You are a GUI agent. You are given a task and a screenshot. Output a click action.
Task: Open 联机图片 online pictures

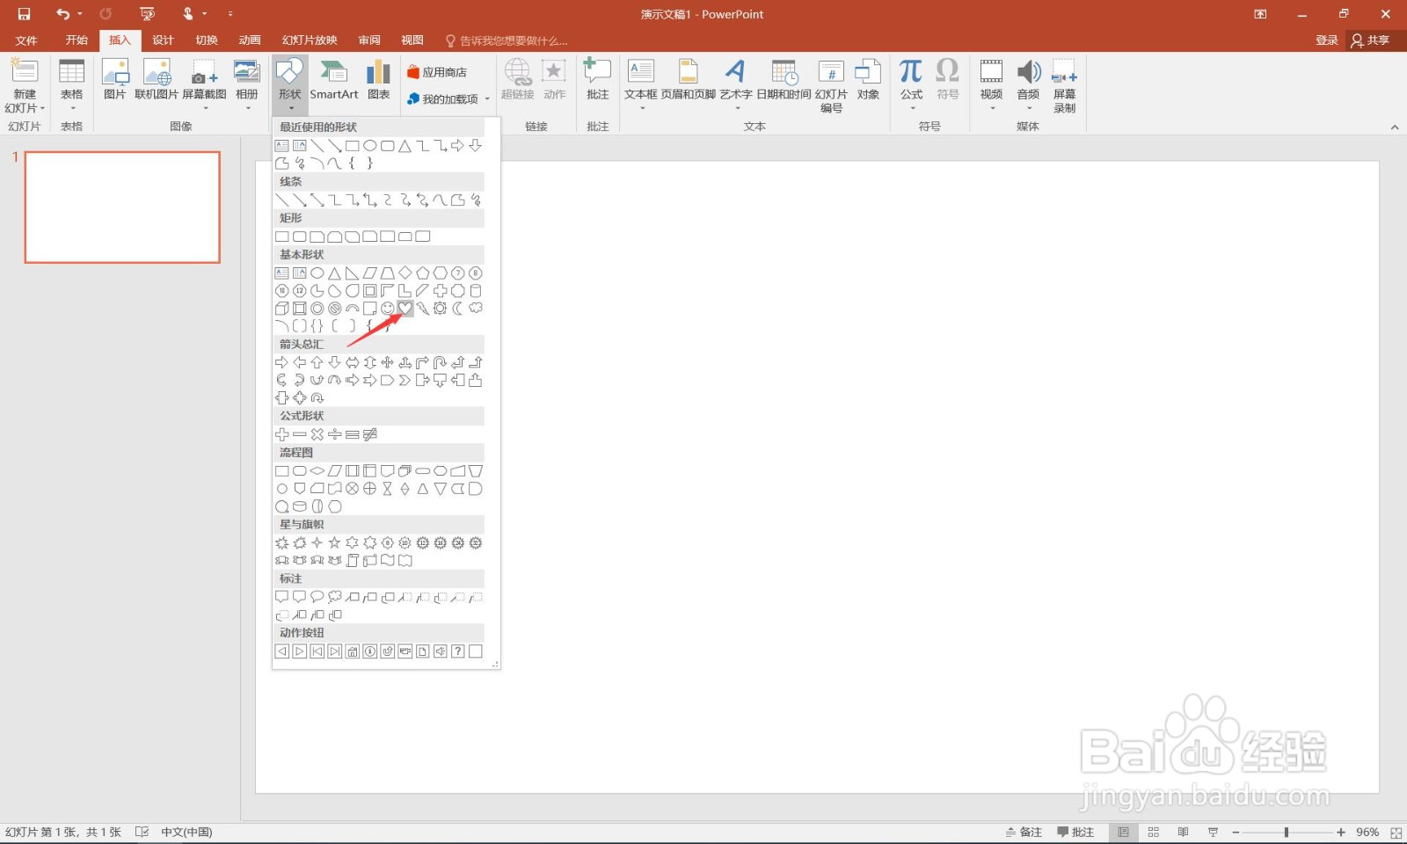tap(157, 79)
